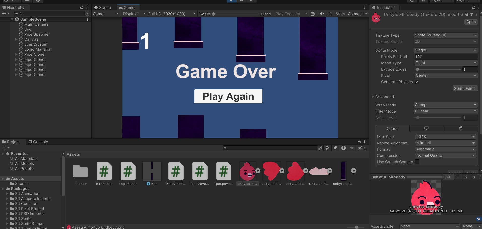The width and height of the screenshot is (482, 229).
Task: Open the Sprite Mode dropdown
Action: point(446,50)
